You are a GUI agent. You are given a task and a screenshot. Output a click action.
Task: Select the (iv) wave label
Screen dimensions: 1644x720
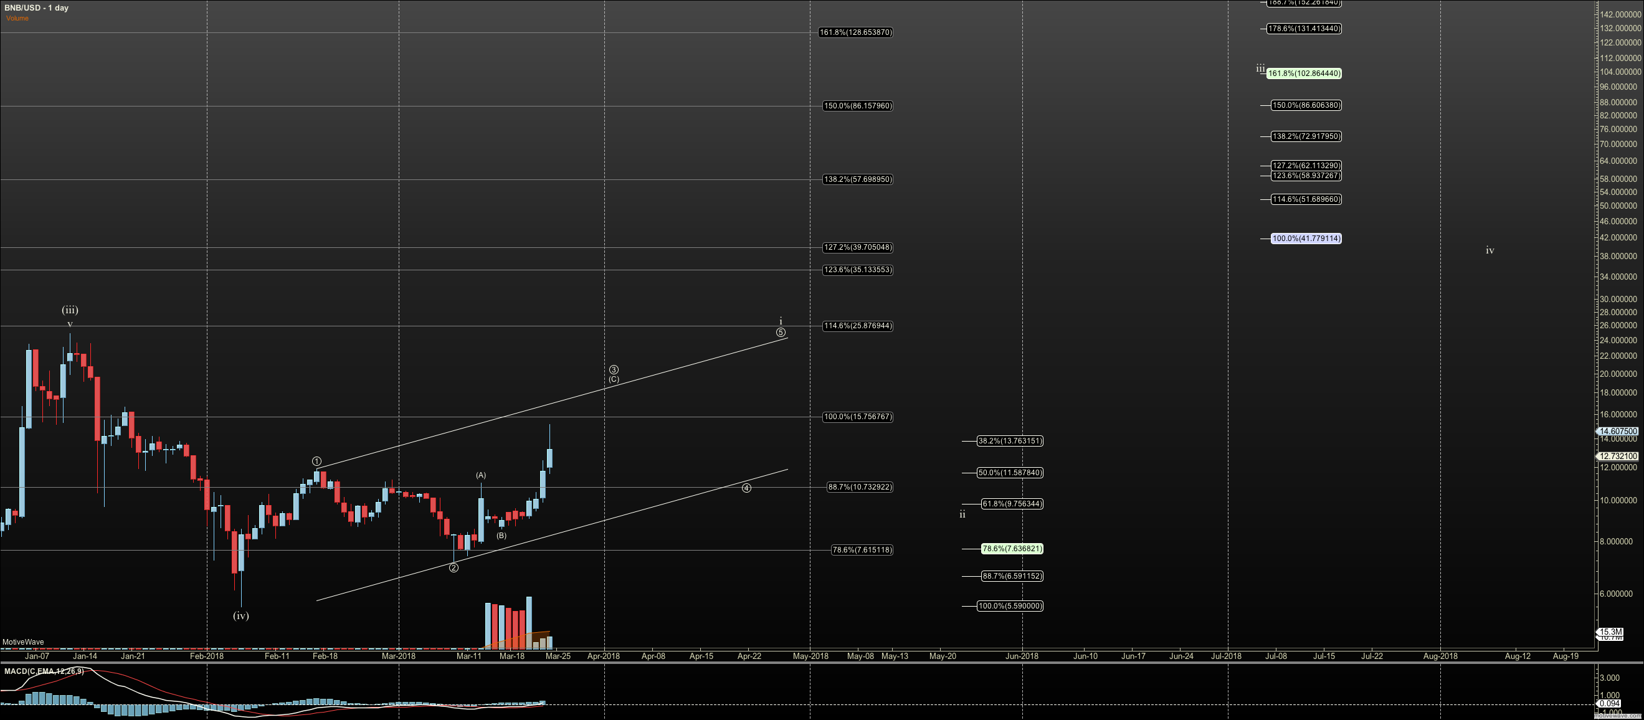tap(240, 615)
